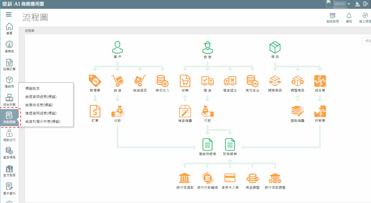Open the 調撥商品 transfer icon
Image resolution: width=371 pixels, height=203 pixels.
[275, 81]
